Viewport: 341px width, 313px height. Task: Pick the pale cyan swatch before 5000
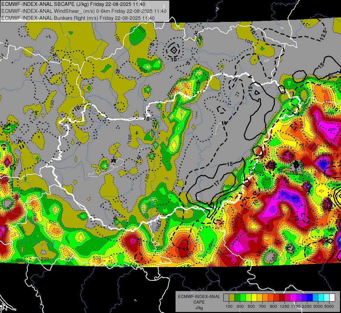(326, 298)
